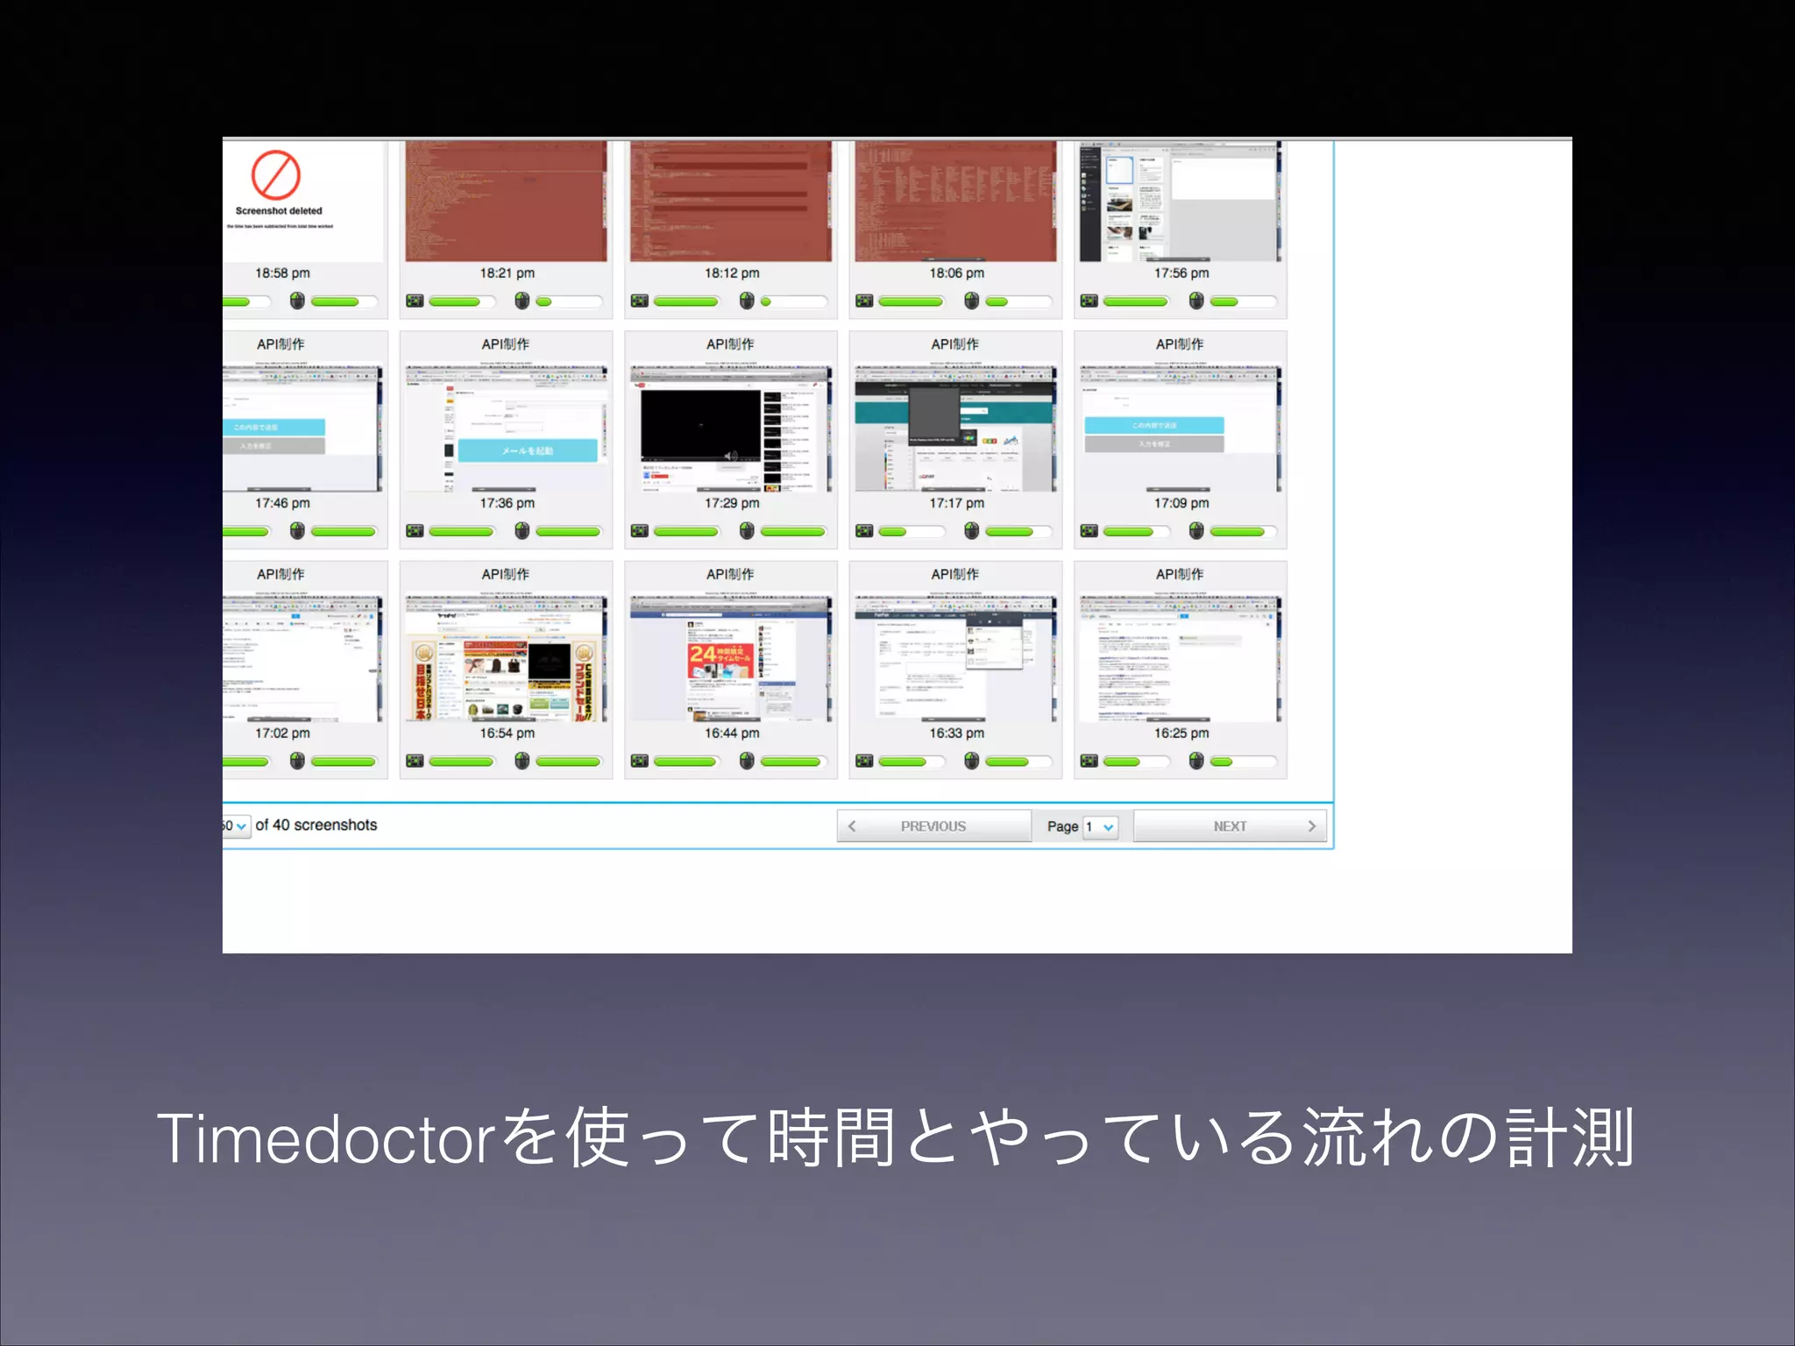Click mouse activity icon under 16:33 pm

coord(971,761)
